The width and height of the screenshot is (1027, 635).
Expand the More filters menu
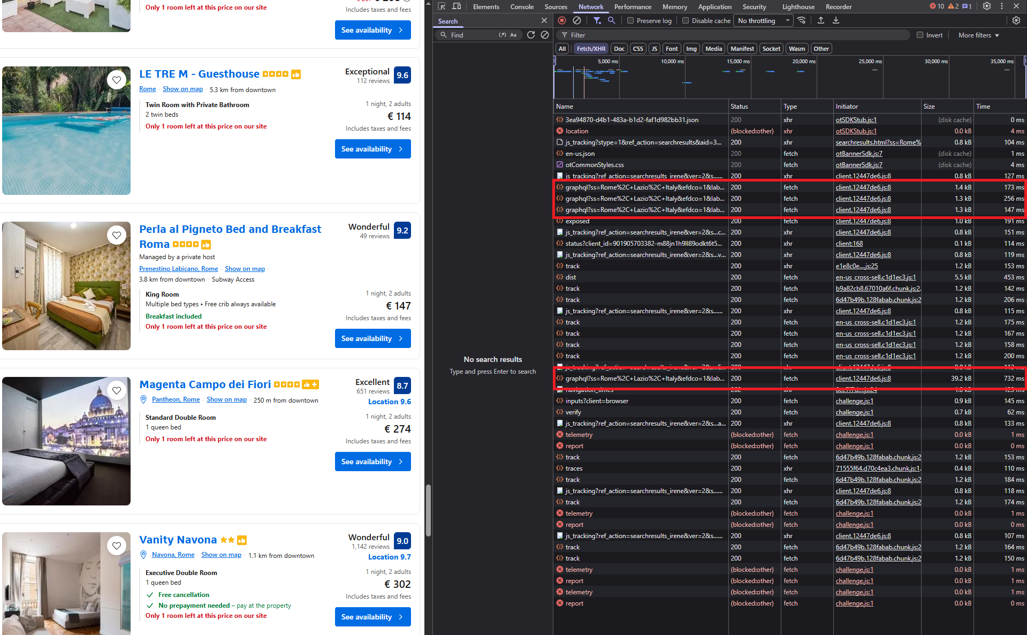pos(978,35)
